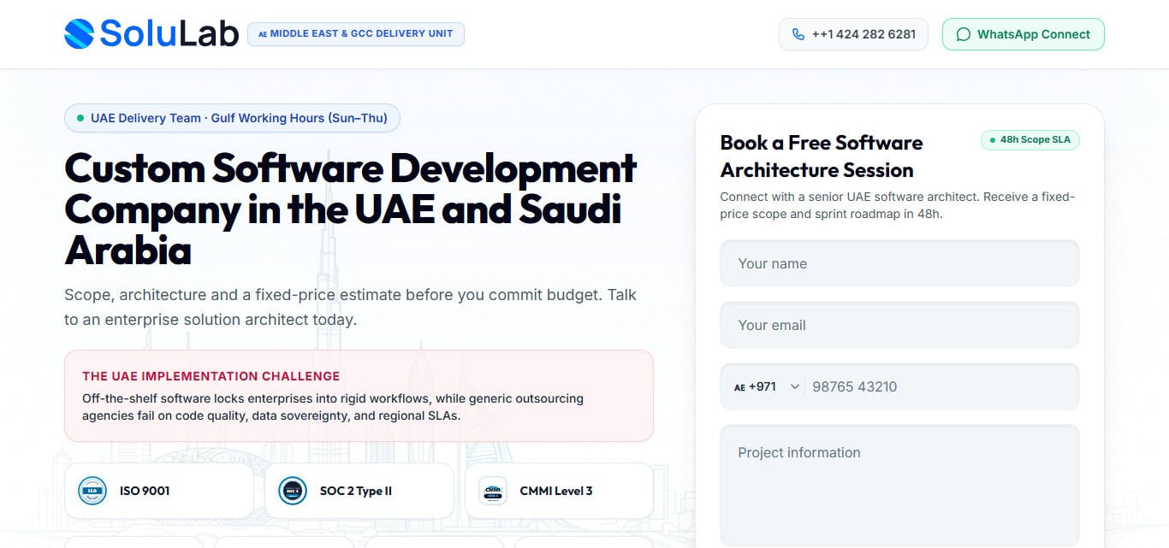Click the phone handset icon

click(x=798, y=34)
